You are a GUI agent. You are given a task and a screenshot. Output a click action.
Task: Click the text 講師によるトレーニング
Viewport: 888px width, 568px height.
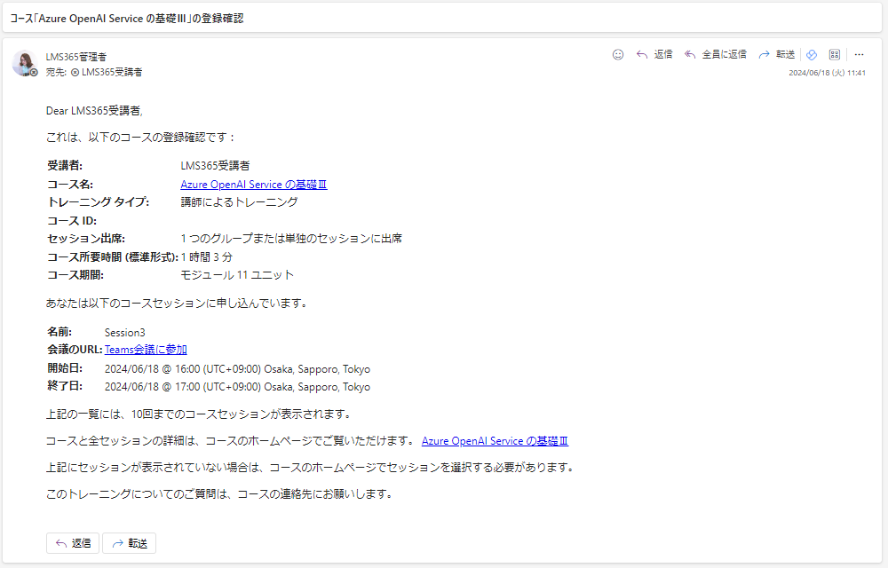coord(239,202)
